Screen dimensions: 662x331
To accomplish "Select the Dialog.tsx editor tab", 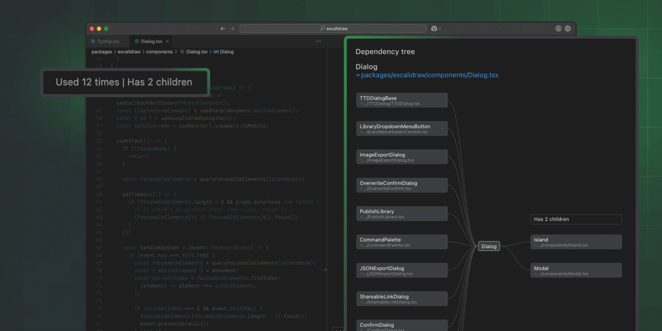I will (x=151, y=41).
